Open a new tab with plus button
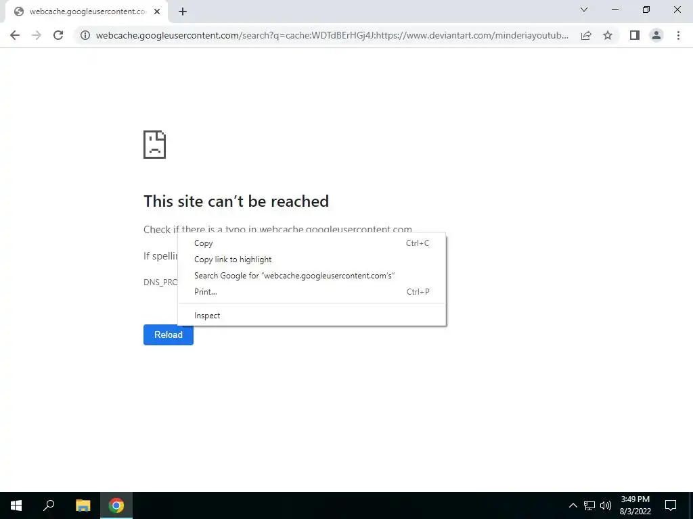This screenshot has height=519, width=693. (x=183, y=12)
